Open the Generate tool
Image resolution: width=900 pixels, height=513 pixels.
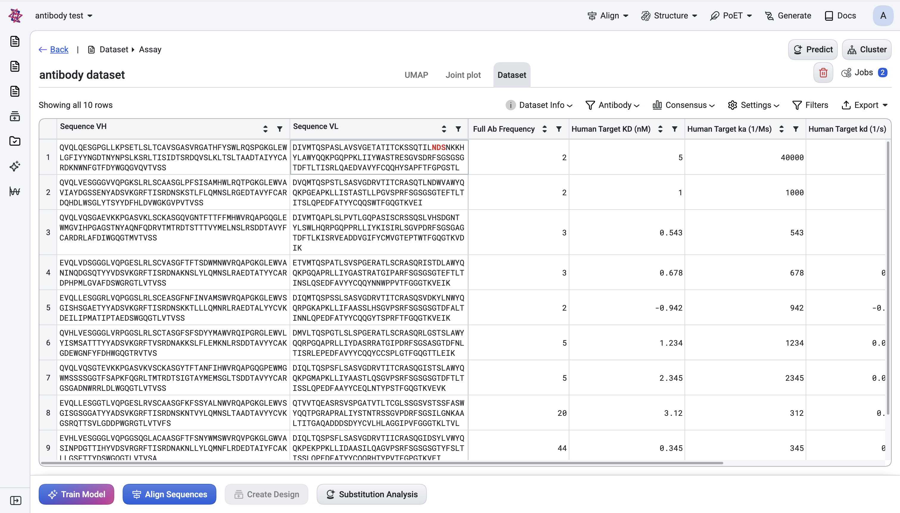(788, 15)
